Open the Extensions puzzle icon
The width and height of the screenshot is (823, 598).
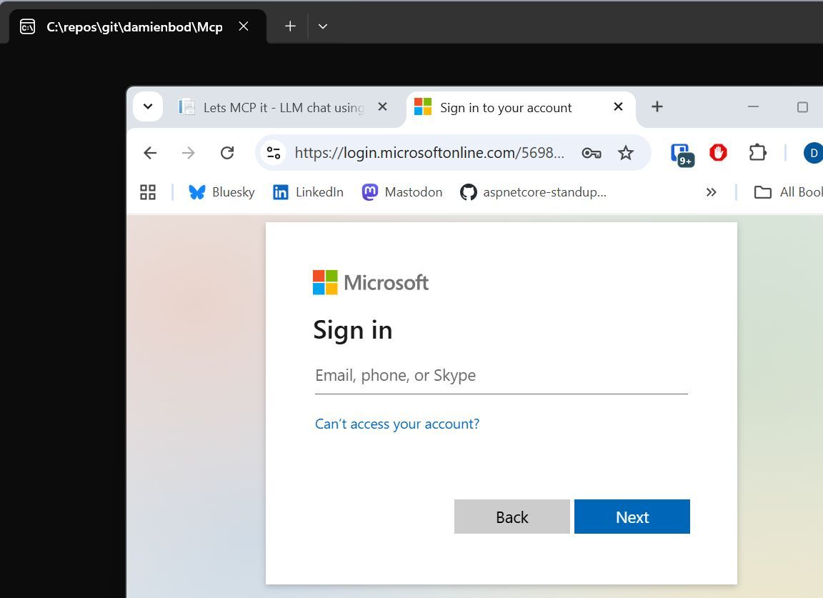coord(757,153)
